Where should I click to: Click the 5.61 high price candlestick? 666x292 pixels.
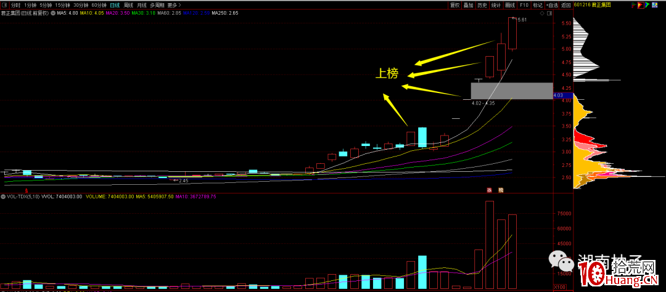coord(512,34)
